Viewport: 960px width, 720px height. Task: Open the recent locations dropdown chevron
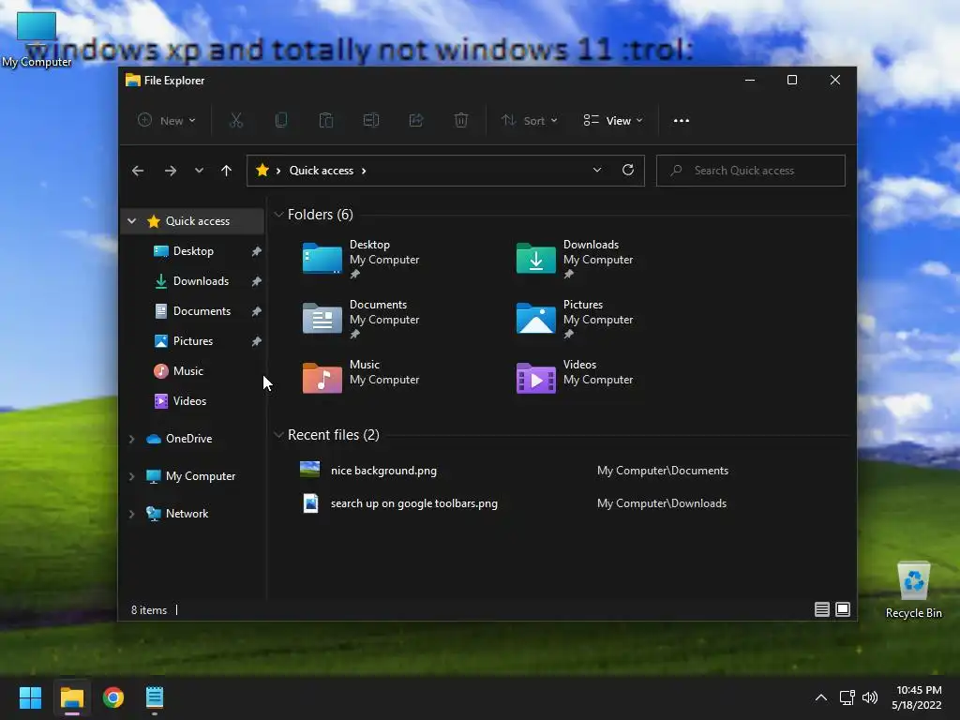pos(199,171)
